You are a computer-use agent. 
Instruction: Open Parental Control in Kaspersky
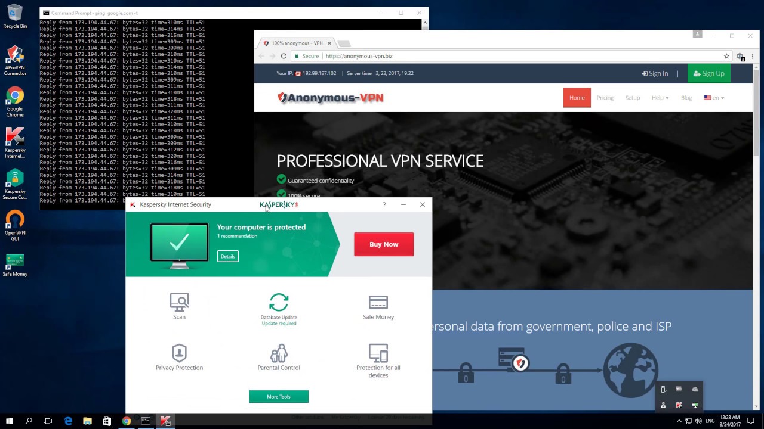[x=279, y=357]
